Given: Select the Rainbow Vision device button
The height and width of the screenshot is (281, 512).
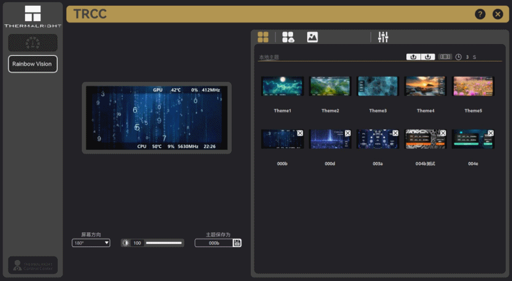Looking at the screenshot, I should coord(33,64).
